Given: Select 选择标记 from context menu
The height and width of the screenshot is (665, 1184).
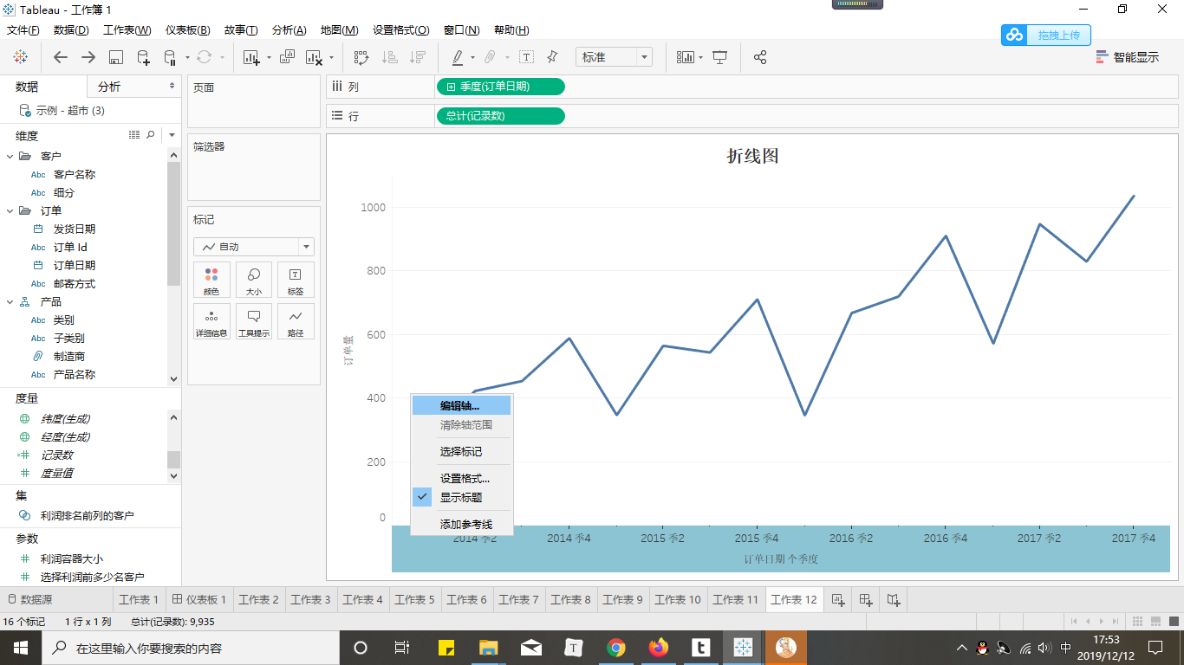Looking at the screenshot, I should point(461,451).
